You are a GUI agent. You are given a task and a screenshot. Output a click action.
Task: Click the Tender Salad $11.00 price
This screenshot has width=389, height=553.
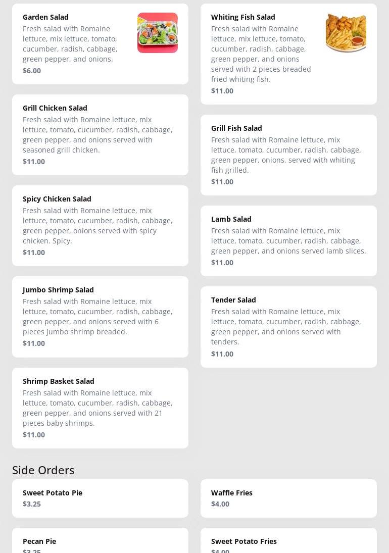point(222,354)
